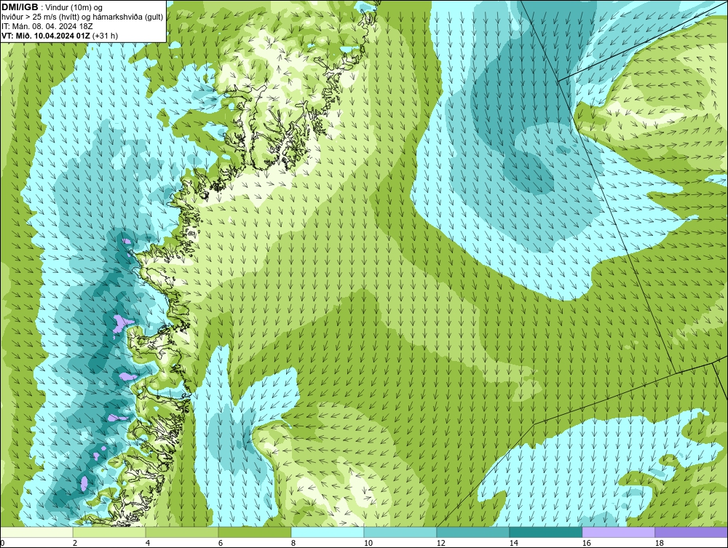Click the pale yellow 0–2 m/s legend swatch
Image resolution: width=728 pixels, height=548 pixels.
click(x=36, y=532)
